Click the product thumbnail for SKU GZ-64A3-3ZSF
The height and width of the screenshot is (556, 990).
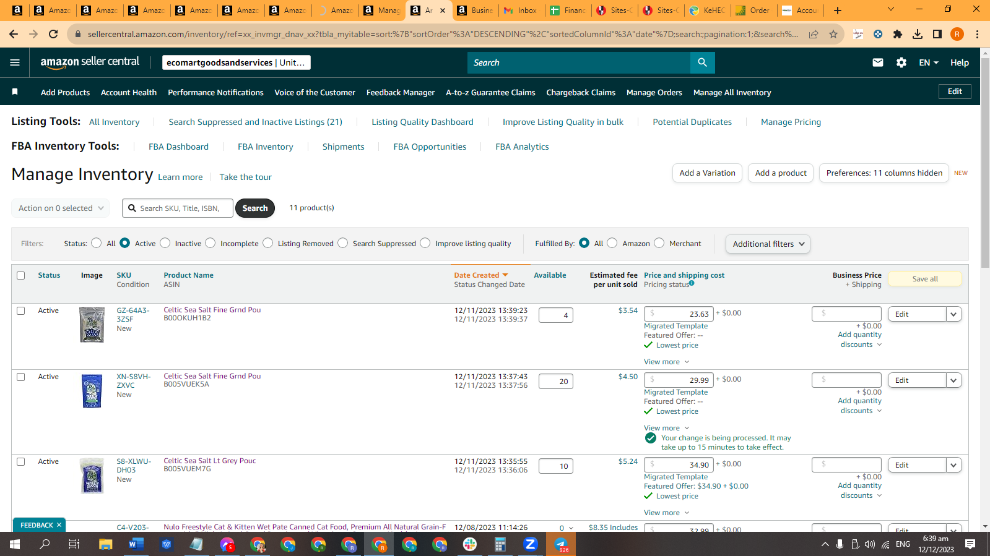pyautogui.click(x=92, y=325)
